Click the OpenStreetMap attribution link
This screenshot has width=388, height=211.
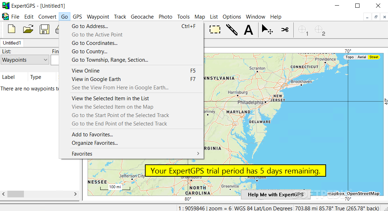[363, 193]
